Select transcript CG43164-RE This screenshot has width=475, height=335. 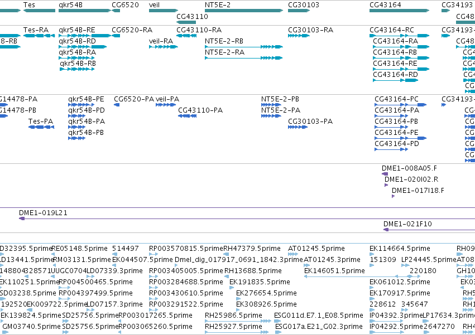(x=401, y=69)
